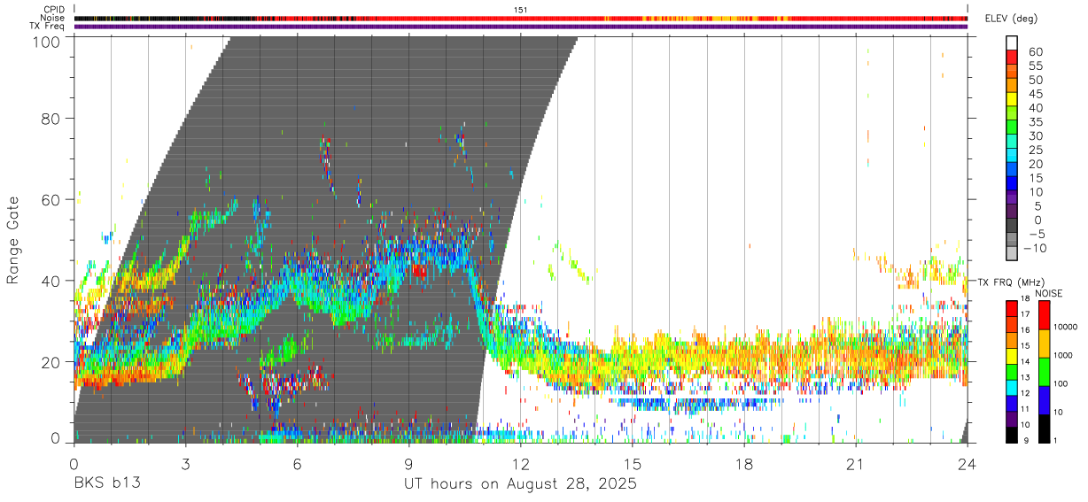Image resolution: width=1088 pixels, height=502 pixels.
Task: Select the red top segment of NOISE colorbar
Action: click(x=1045, y=315)
